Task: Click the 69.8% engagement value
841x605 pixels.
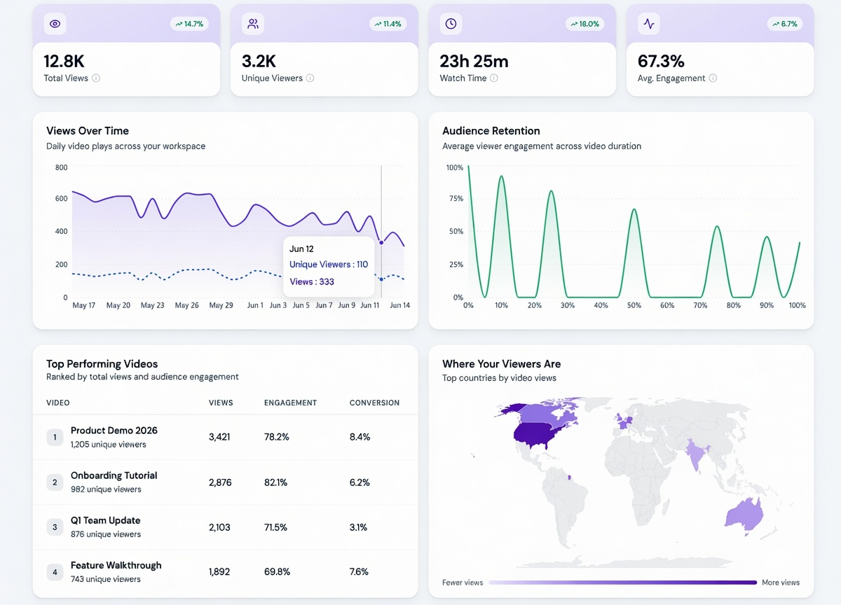Action: click(x=277, y=572)
